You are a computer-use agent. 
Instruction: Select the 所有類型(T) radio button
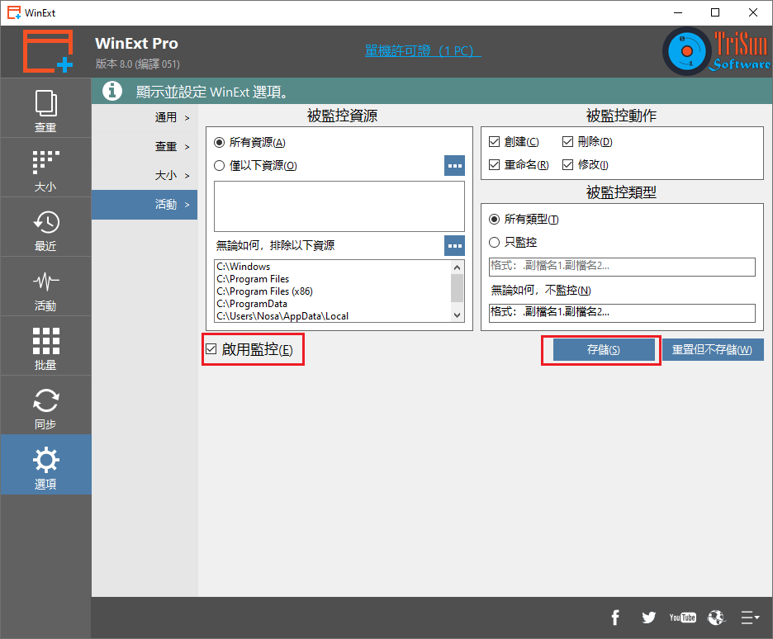click(x=495, y=220)
